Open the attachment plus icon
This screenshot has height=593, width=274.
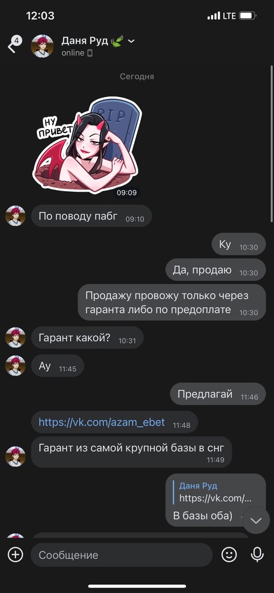(x=15, y=555)
